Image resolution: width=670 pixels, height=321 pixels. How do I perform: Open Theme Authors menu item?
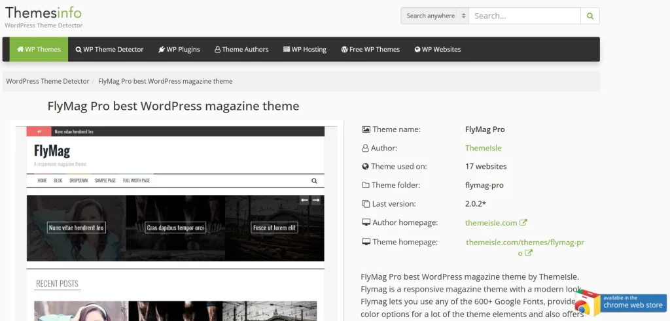pos(241,50)
